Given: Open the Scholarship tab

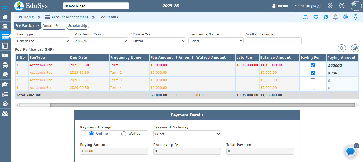Looking at the screenshot, I should (x=78, y=25).
